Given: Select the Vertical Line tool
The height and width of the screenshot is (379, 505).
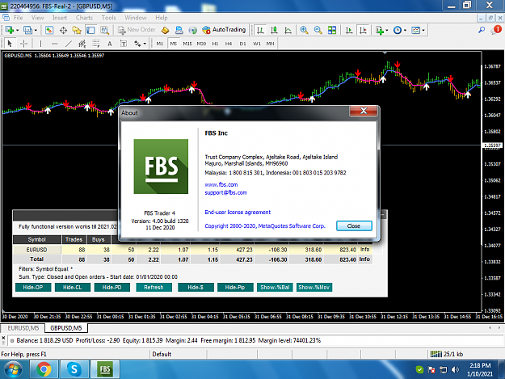Looking at the screenshot, I should 40,44.
